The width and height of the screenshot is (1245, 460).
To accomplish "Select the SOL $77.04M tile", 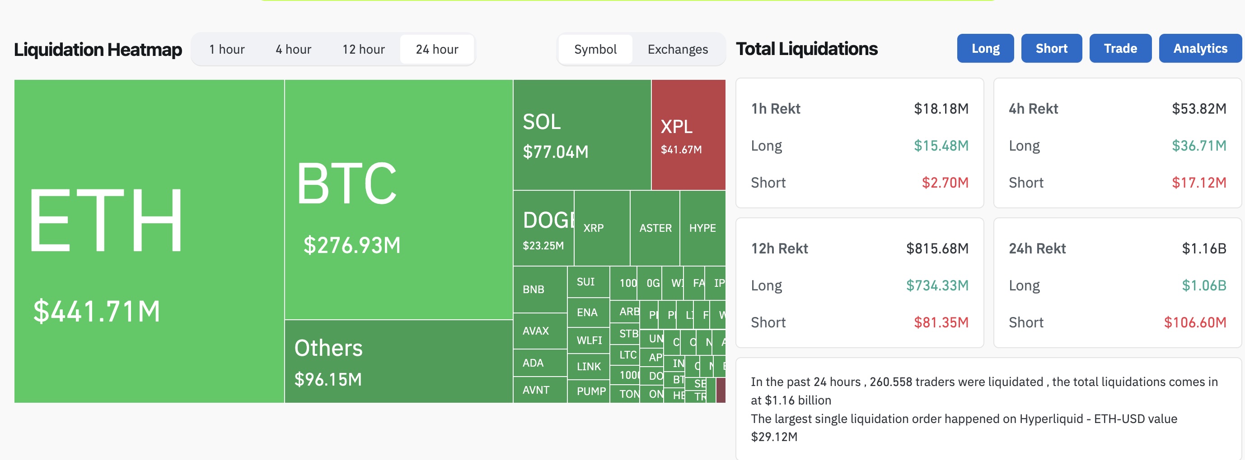I will click(x=582, y=135).
